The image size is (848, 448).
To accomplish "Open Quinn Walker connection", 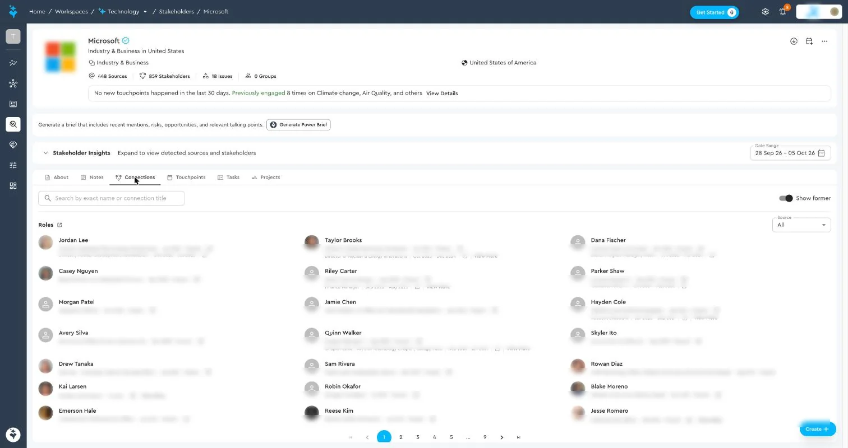I will click(343, 333).
